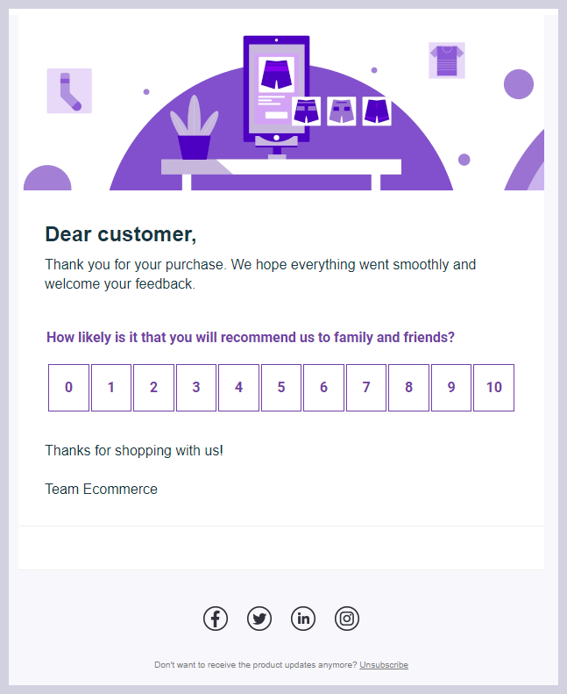Select score 5 in the survey

pos(281,388)
